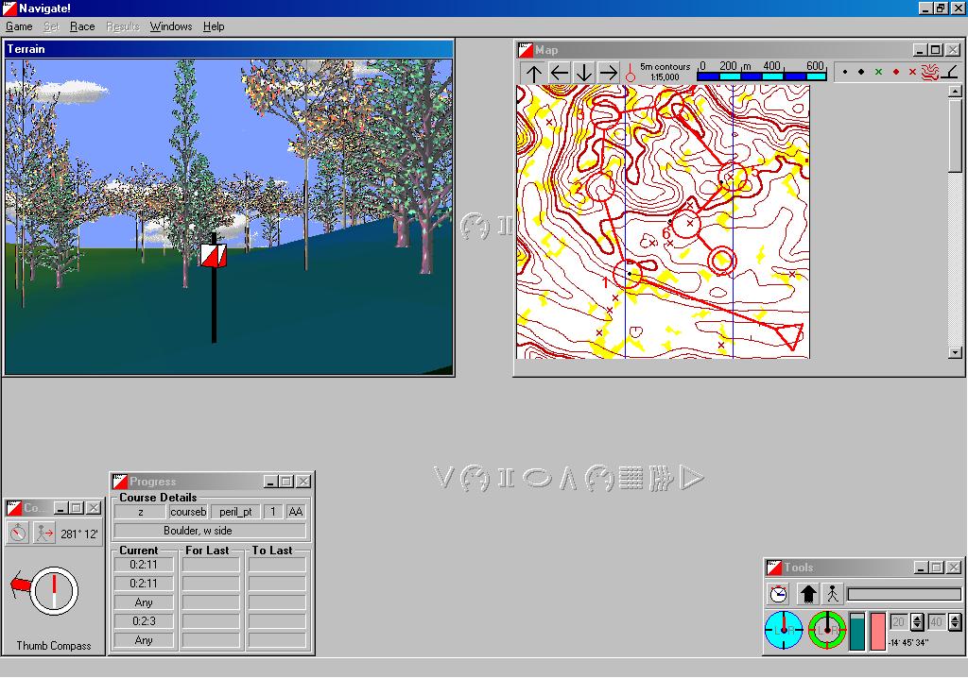Click the compass type icon in Compass panel
Screen dimensions: 968x678
tap(18, 534)
